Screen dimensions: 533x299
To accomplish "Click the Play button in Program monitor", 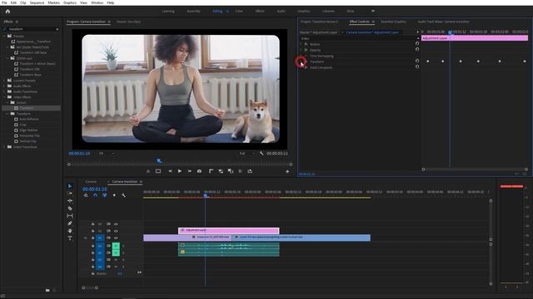I will [180, 171].
